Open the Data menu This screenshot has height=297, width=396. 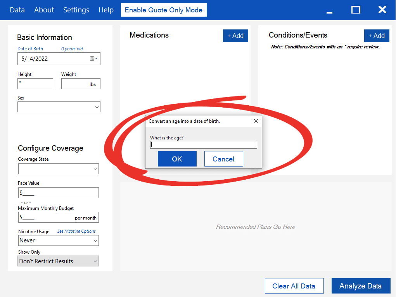(x=17, y=10)
